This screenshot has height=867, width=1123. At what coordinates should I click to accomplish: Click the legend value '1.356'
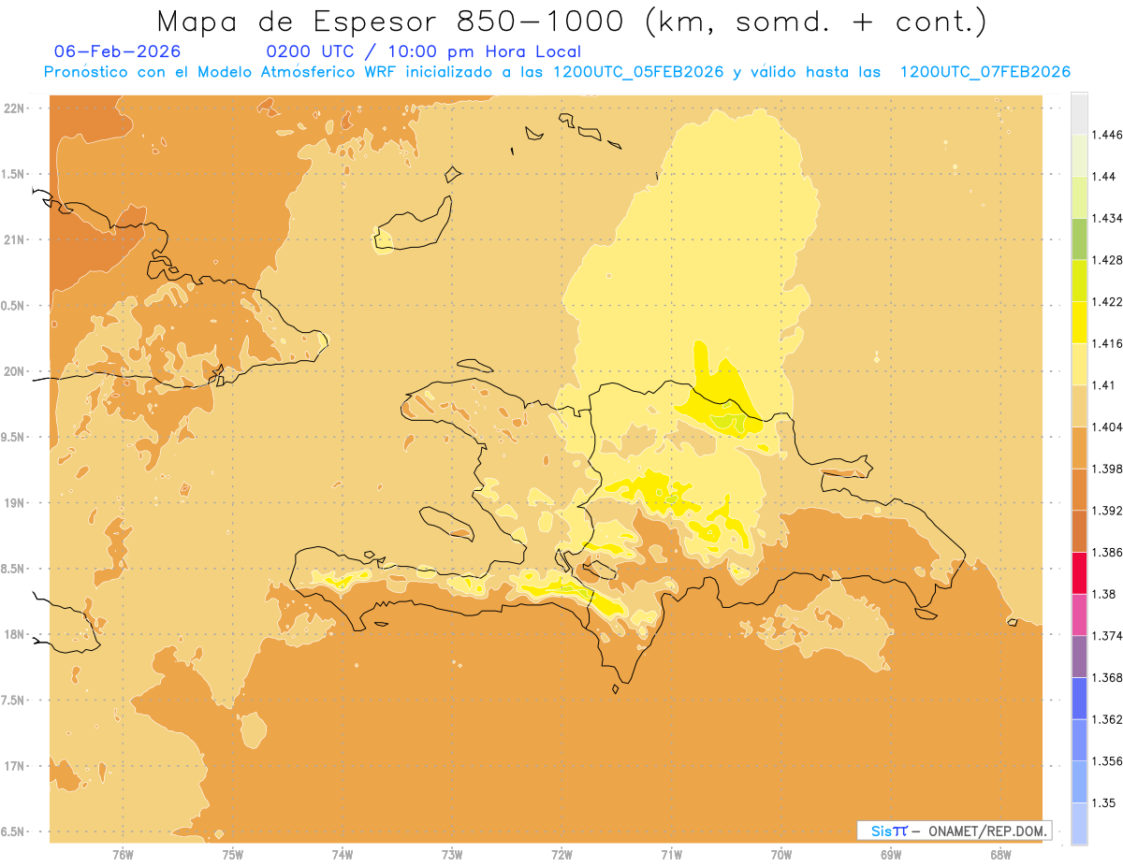1106,760
